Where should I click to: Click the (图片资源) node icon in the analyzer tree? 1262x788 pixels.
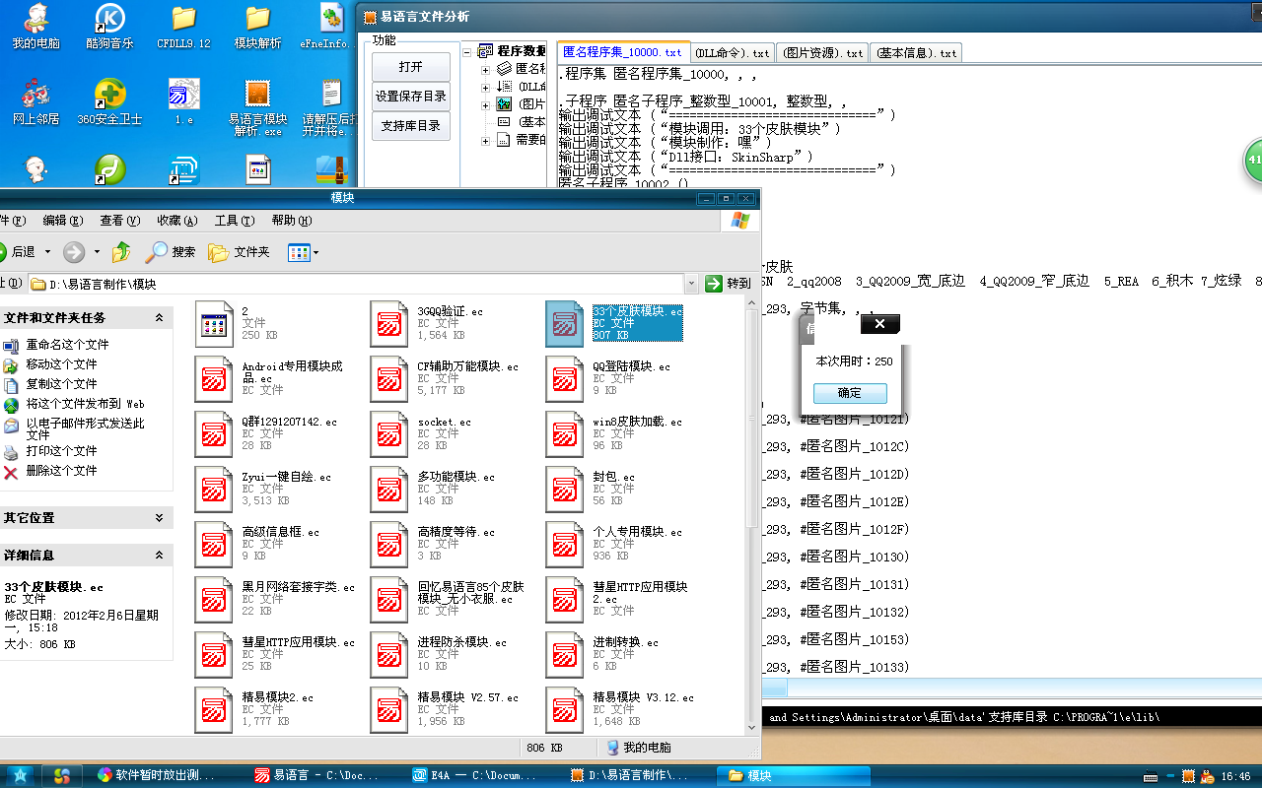504,101
